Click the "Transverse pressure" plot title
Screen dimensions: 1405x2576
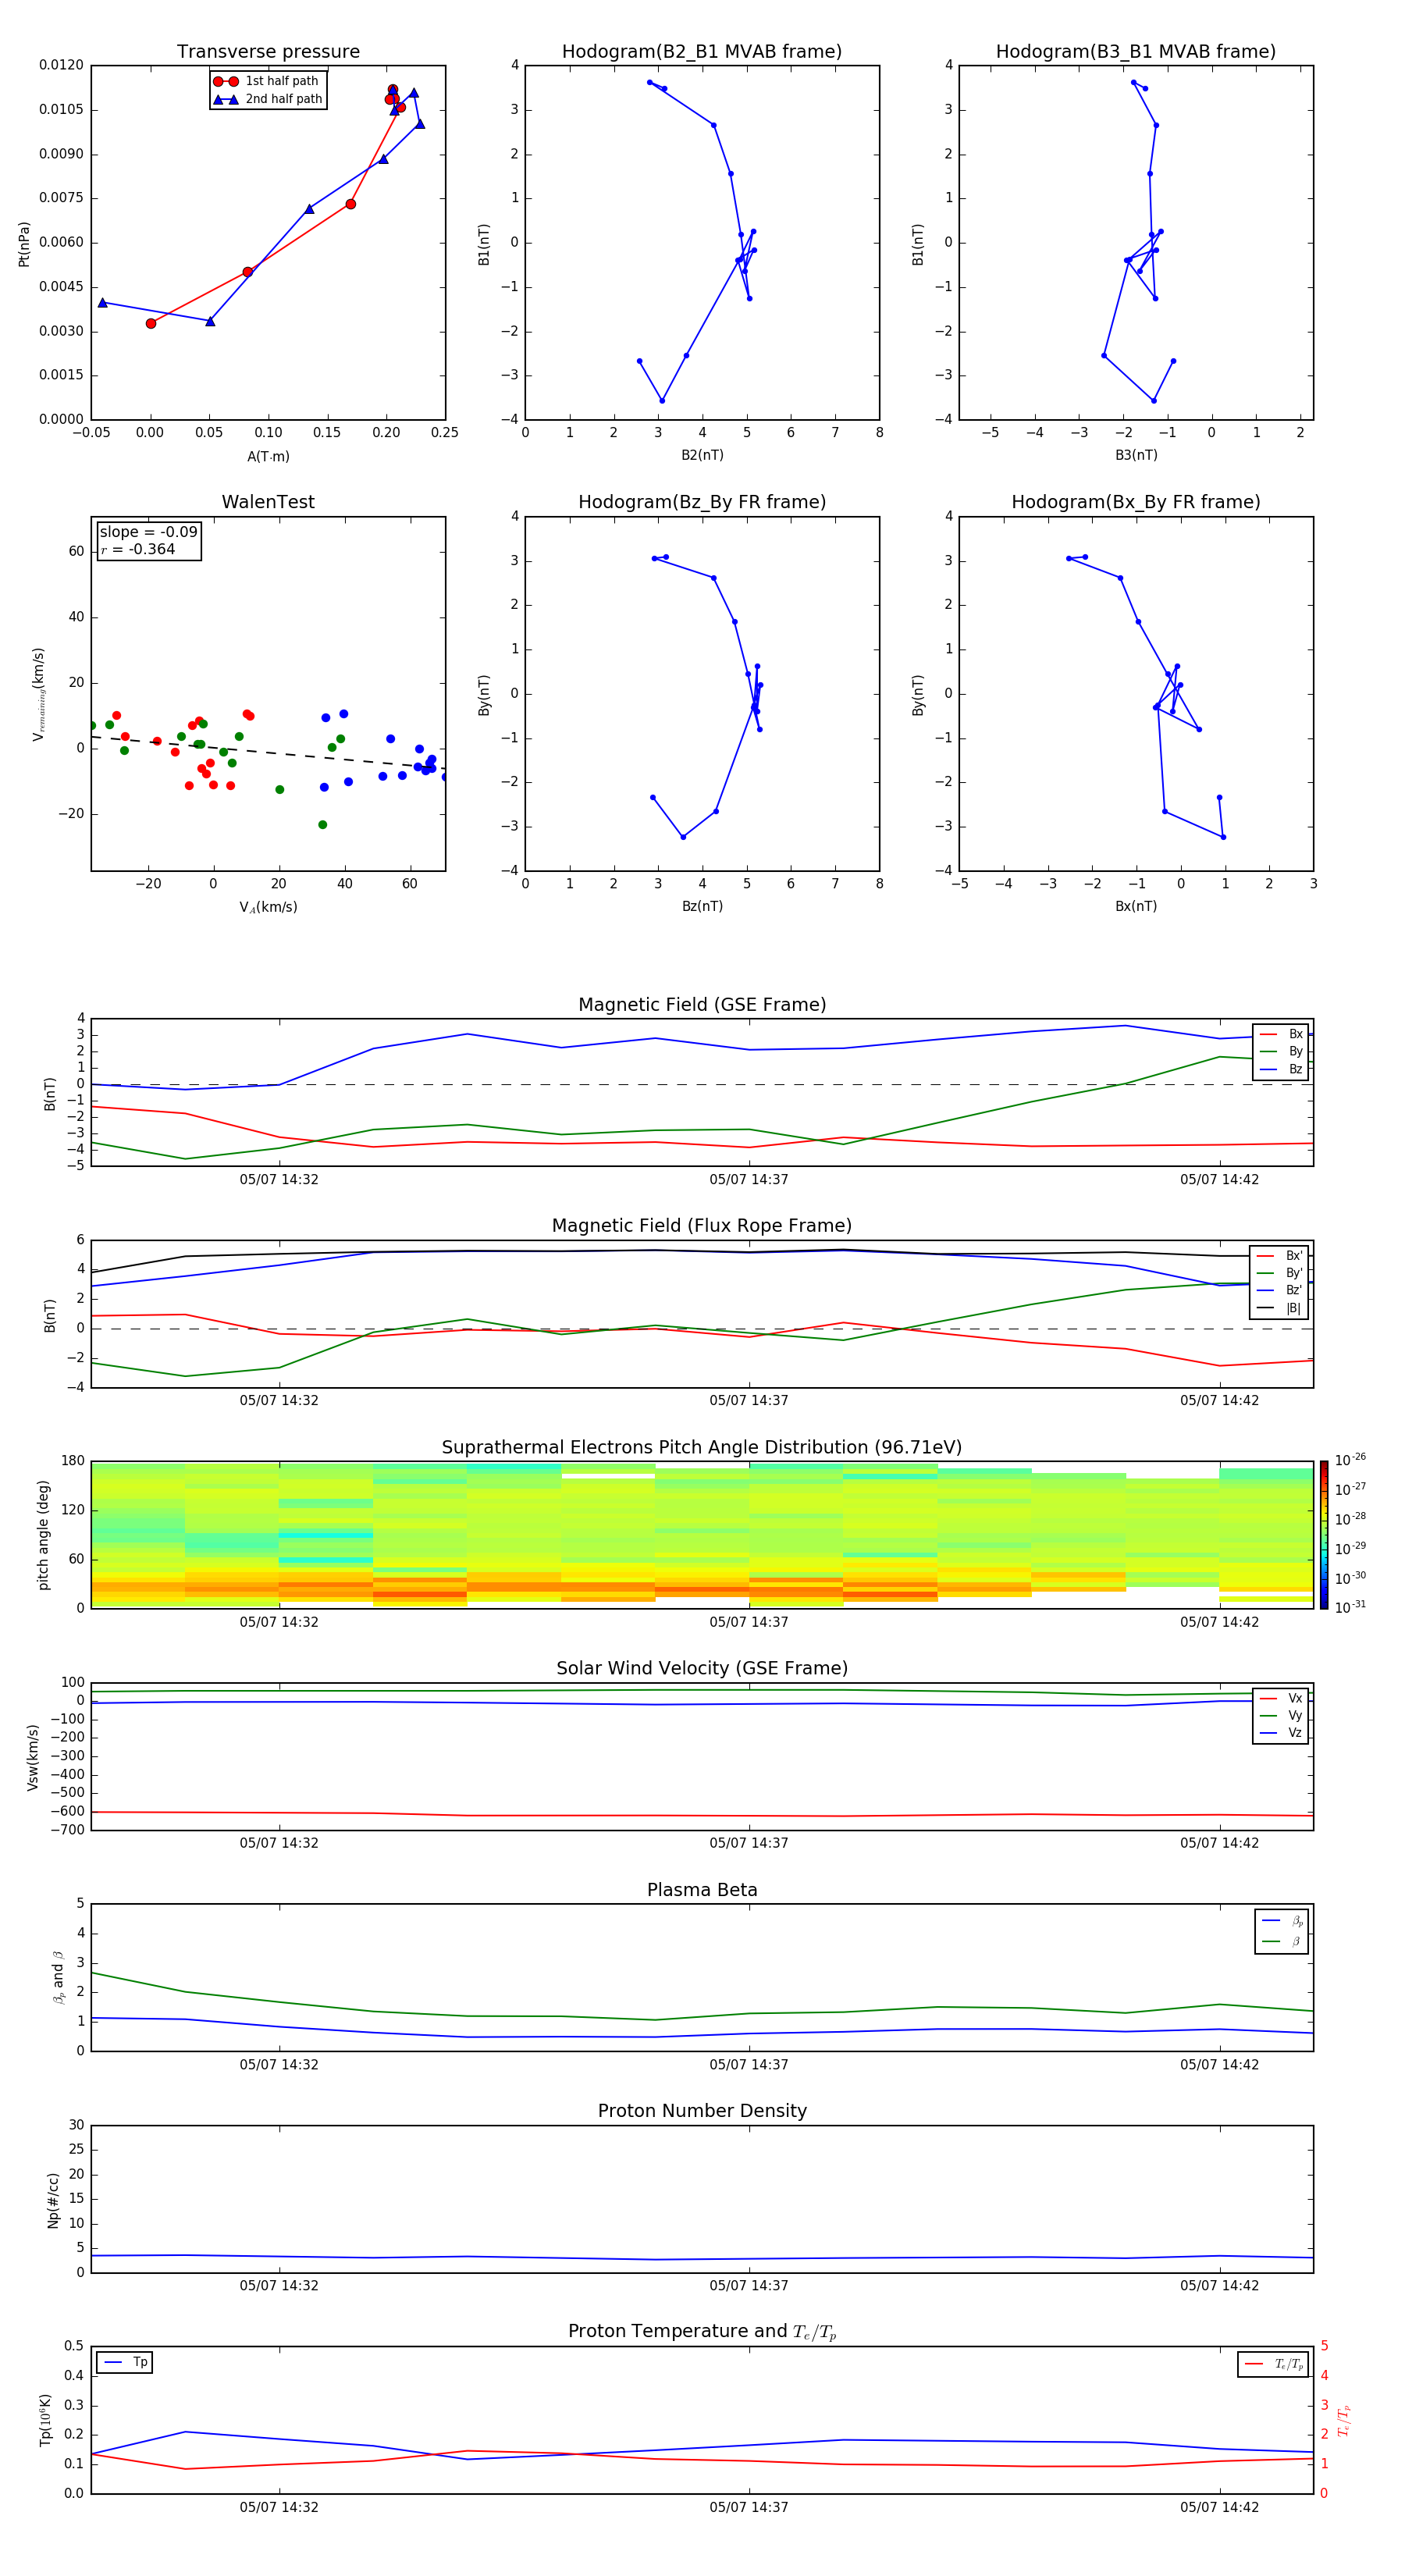pos(268,52)
